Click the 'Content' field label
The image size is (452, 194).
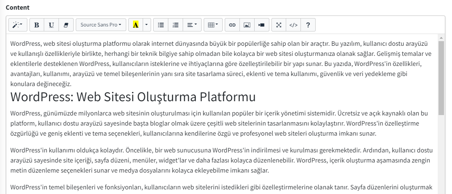click(x=18, y=8)
